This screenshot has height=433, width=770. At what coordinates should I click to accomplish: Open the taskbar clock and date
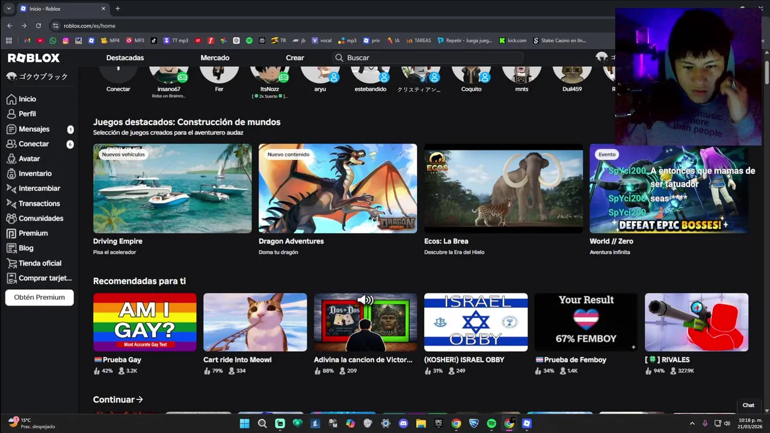coord(750,423)
